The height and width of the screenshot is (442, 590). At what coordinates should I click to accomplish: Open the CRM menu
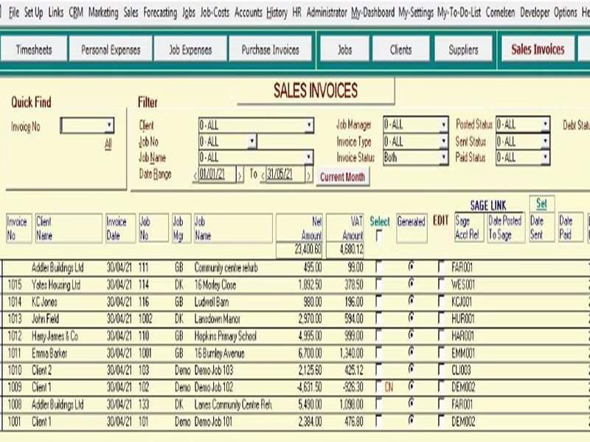click(76, 13)
